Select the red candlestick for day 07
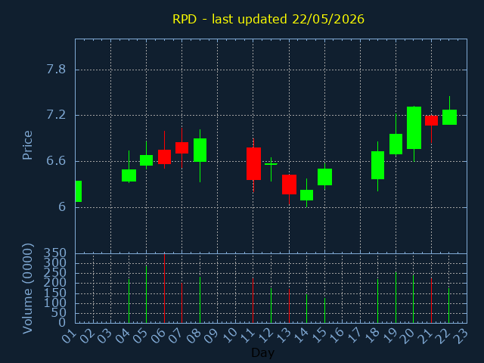 click(x=181, y=148)
